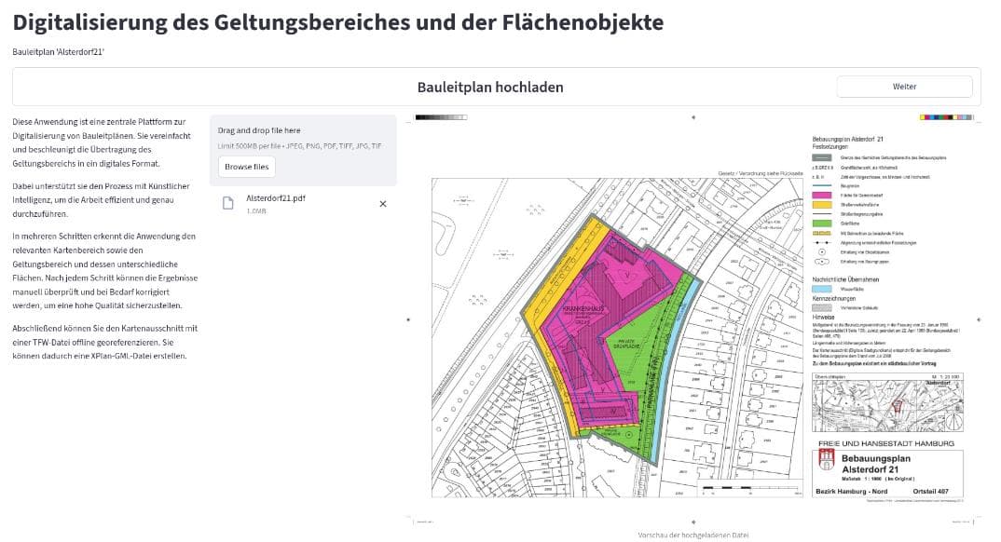Click the map scale bar
The height and width of the screenshot is (542, 1001).
click(x=751, y=488)
